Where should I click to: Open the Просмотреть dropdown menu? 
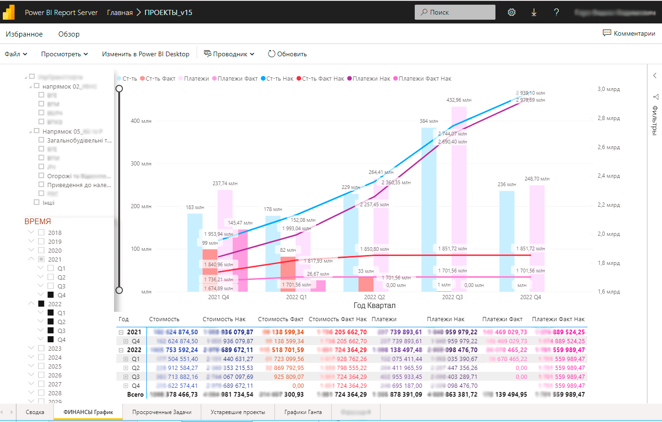point(64,54)
